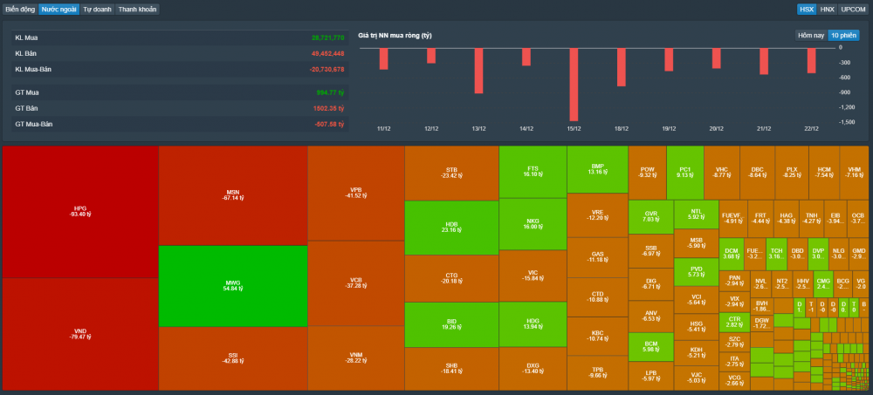Click the 13/12 bar in chart
This screenshot has height=395, width=873.
click(478, 71)
